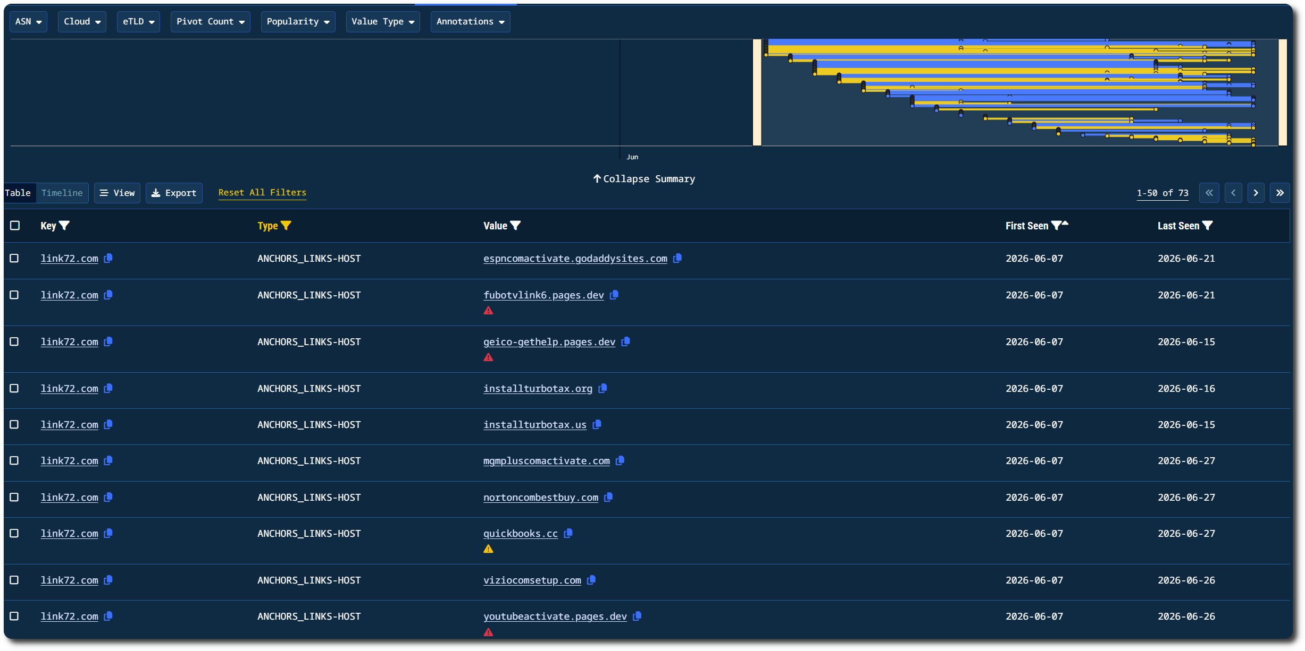Copy quickbooks.cc value
The width and height of the screenshot is (1305, 651).
(568, 533)
